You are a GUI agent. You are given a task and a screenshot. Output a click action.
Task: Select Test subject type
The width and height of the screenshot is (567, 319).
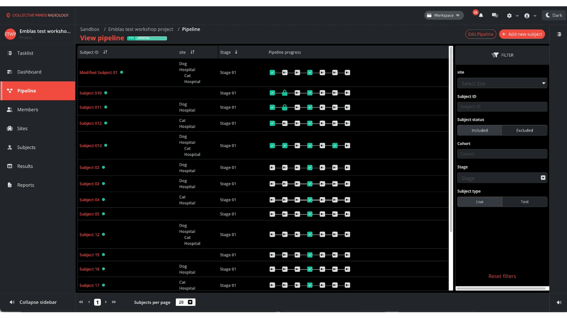coord(524,202)
